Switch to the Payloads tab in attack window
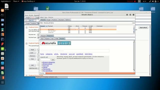The height and width of the screenshot is (90, 160). pos(61,20)
